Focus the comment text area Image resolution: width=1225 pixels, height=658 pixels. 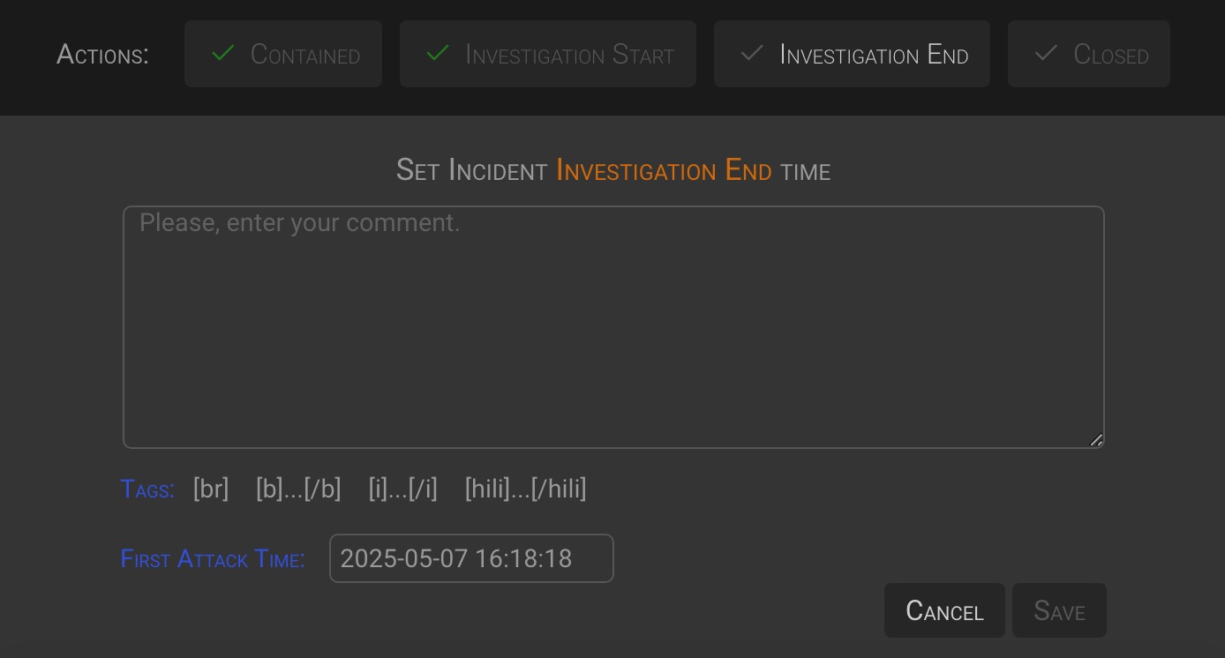pos(612,326)
